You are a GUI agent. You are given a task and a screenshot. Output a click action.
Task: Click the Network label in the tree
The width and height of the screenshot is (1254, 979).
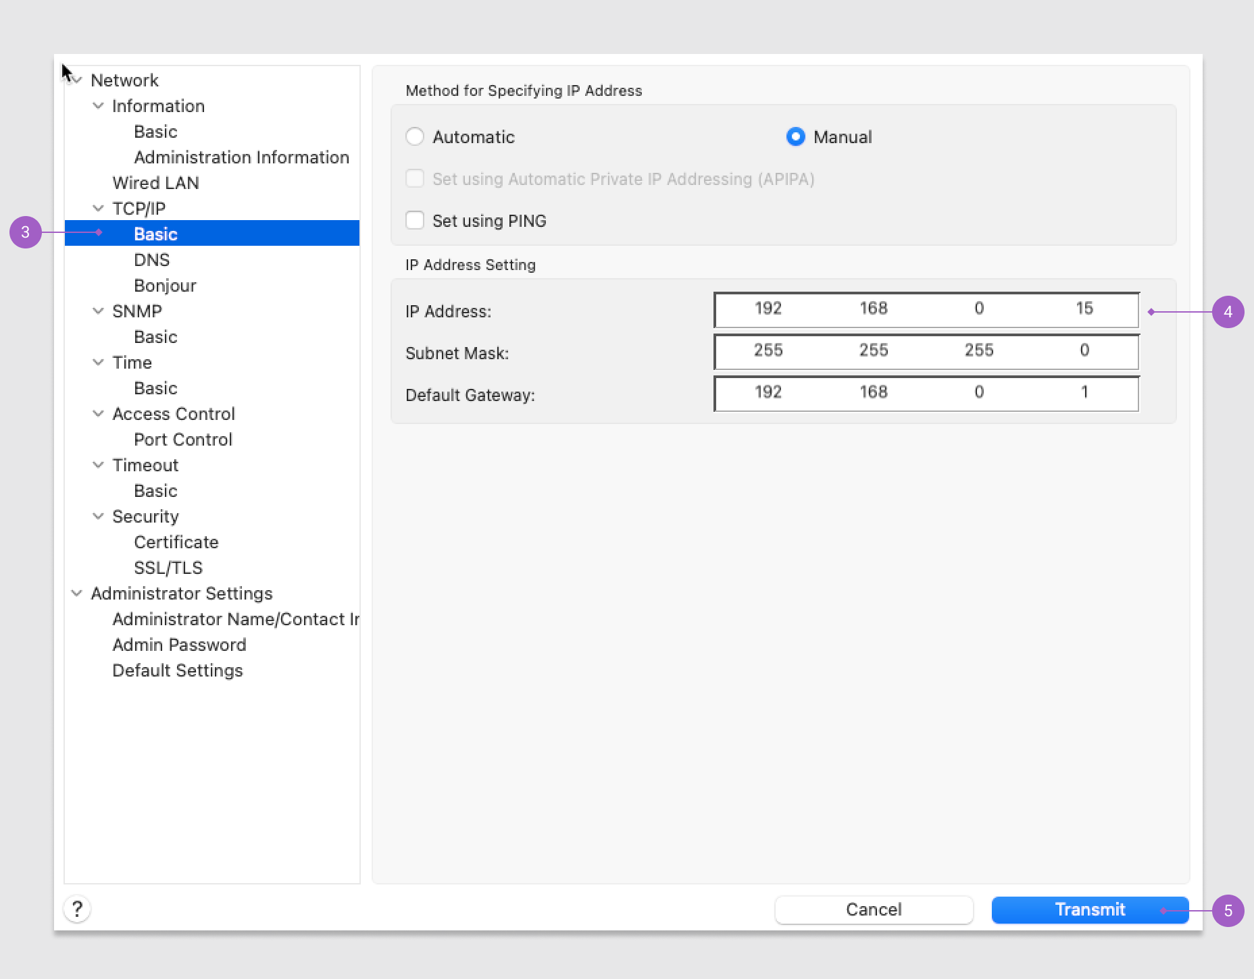[x=124, y=80]
